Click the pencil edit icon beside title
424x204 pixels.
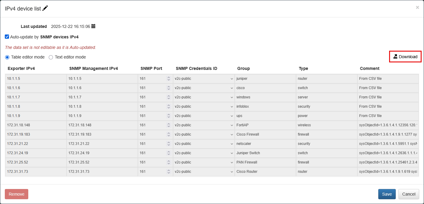coord(45,8)
